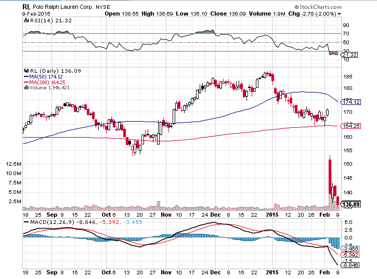Click the Volume 1,946,421 legend entry

49,88
